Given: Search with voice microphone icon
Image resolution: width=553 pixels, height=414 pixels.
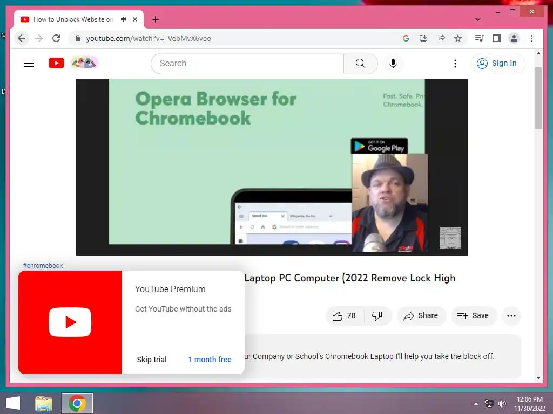Looking at the screenshot, I should point(393,64).
